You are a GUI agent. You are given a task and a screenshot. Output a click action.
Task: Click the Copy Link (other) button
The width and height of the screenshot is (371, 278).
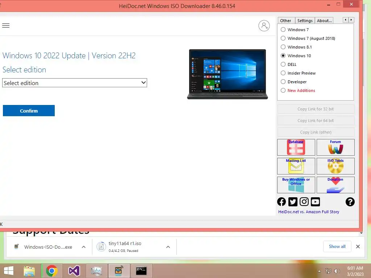[316, 132]
